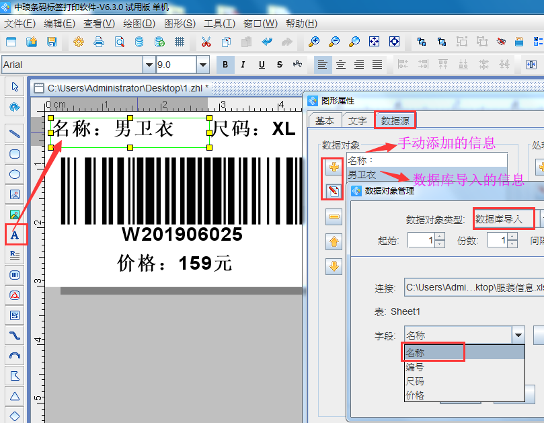Screen dimensions: 544x423
Task: Select the arrow selection tool
Action: 14,87
